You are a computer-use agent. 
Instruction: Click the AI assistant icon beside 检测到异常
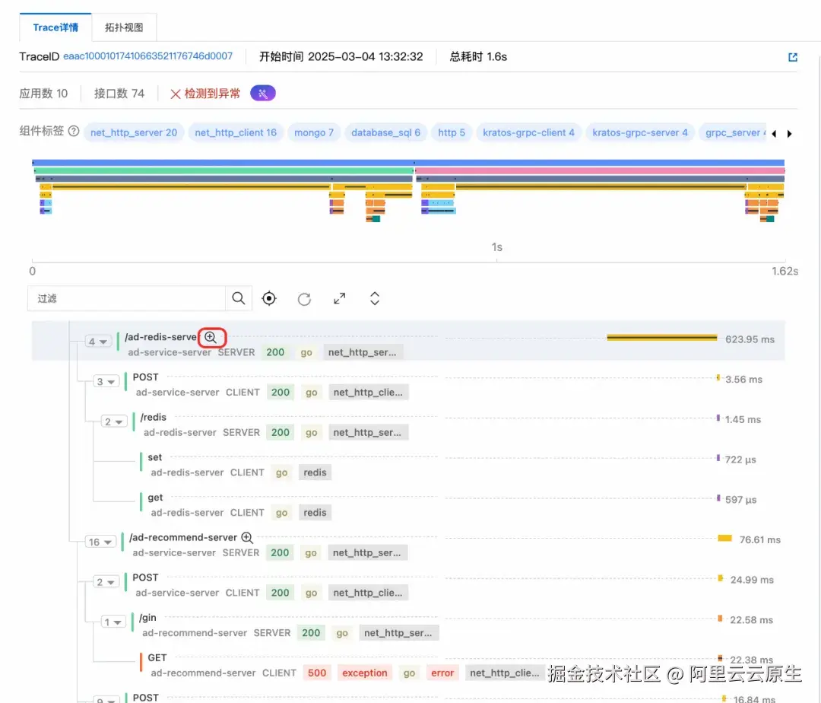[262, 92]
